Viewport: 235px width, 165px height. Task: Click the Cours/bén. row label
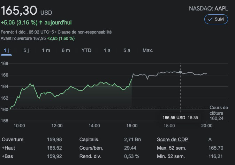[x=91, y=148]
